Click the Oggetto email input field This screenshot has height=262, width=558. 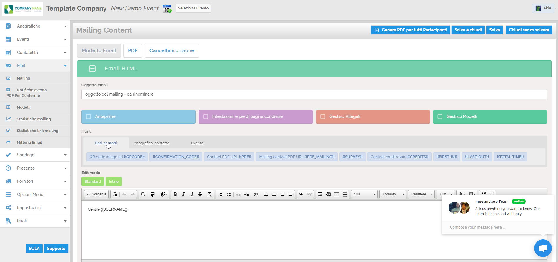click(x=314, y=94)
